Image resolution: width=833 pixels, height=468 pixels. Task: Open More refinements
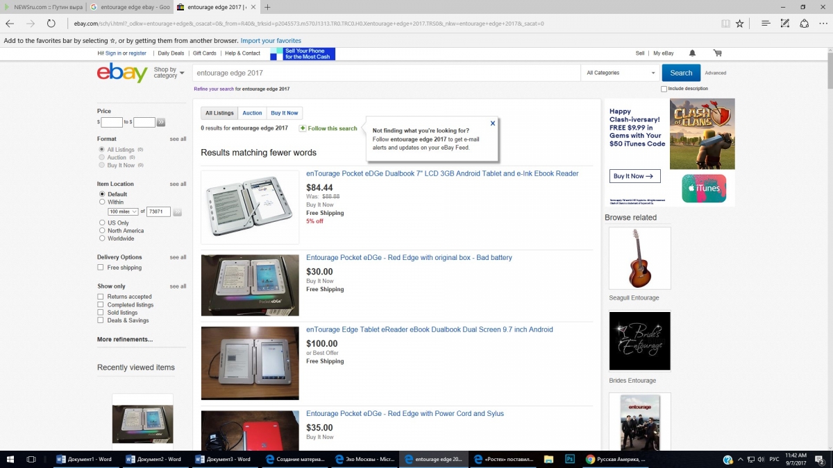pyautogui.click(x=125, y=340)
